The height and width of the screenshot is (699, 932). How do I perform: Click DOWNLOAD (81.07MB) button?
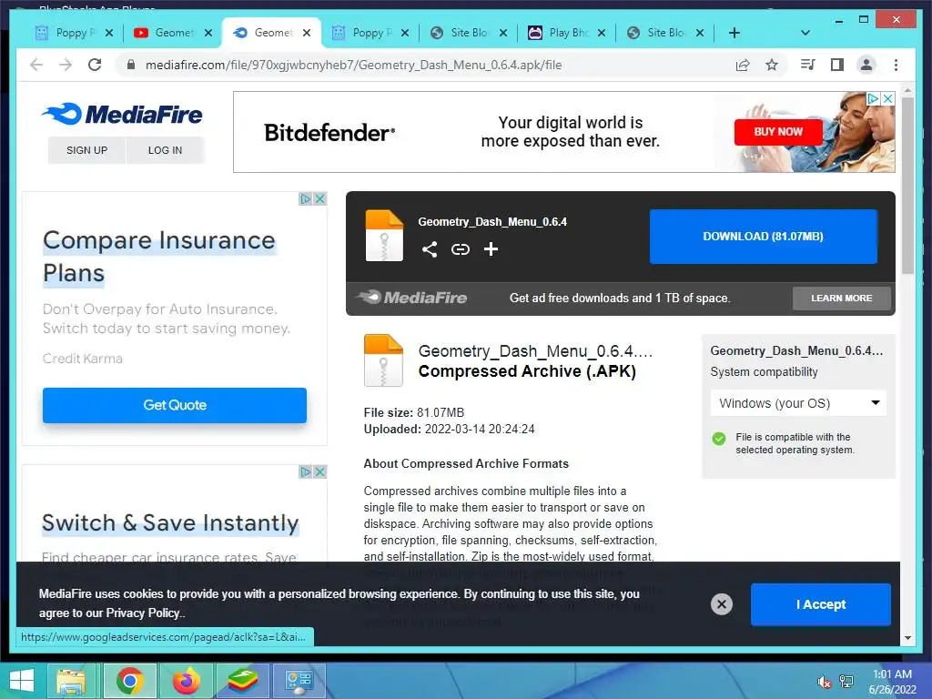point(764,237)
